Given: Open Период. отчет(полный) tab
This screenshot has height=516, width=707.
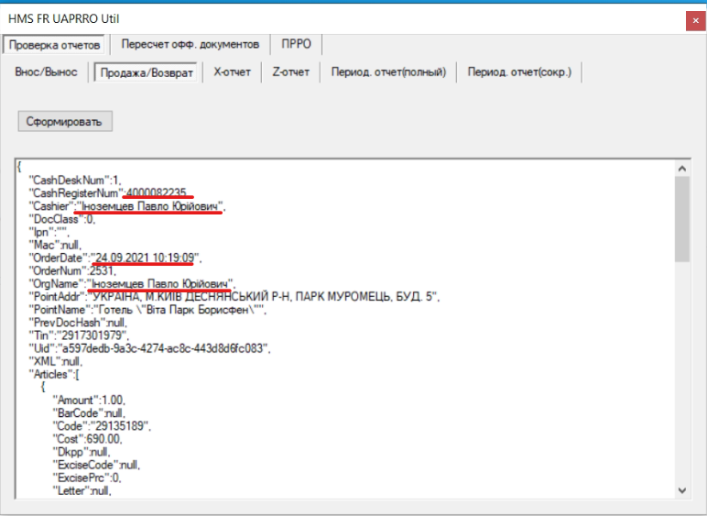Looking at the screenshot, I should coord(388,72).
